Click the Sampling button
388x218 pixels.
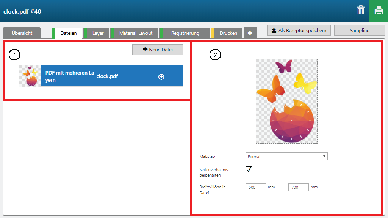point(359,30)
